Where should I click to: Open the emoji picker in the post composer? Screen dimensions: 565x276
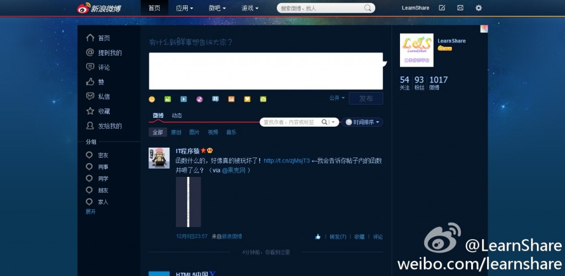(152, 99)
